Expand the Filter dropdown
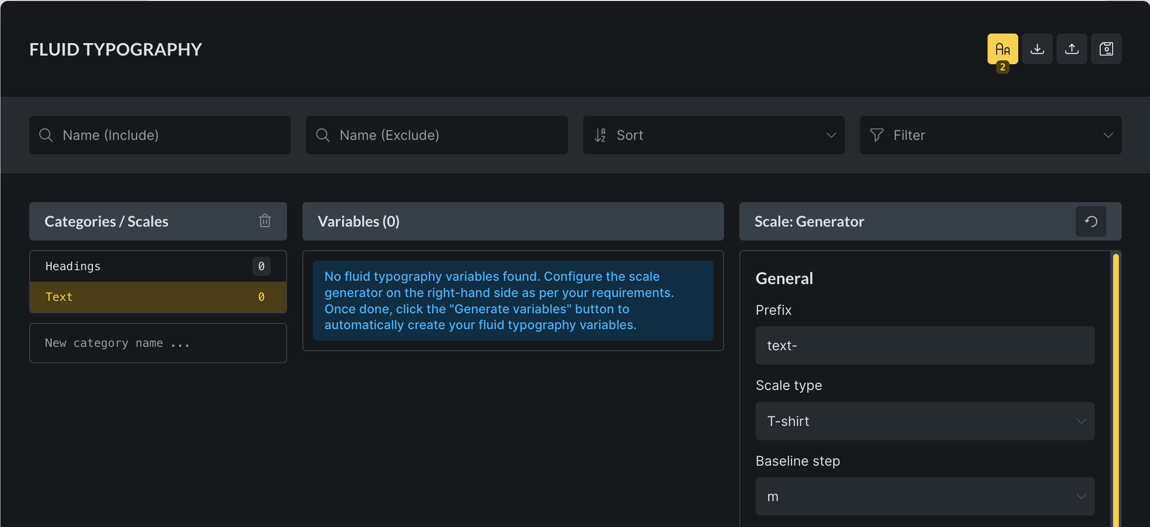Screen dimensions: 1150x527 pyautogui.click(x=990, y=135)
